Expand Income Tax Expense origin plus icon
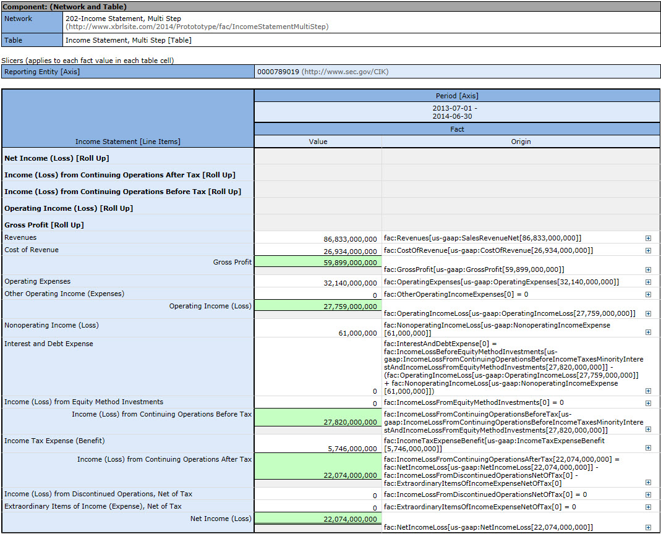Image resolution: width=661 pixels, height=534 pixels. pyautogui.click(x=648, y=447)
